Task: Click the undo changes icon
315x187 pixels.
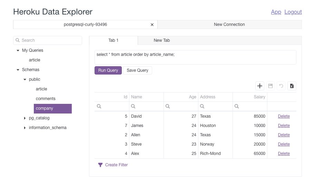Action: (281, 86)
